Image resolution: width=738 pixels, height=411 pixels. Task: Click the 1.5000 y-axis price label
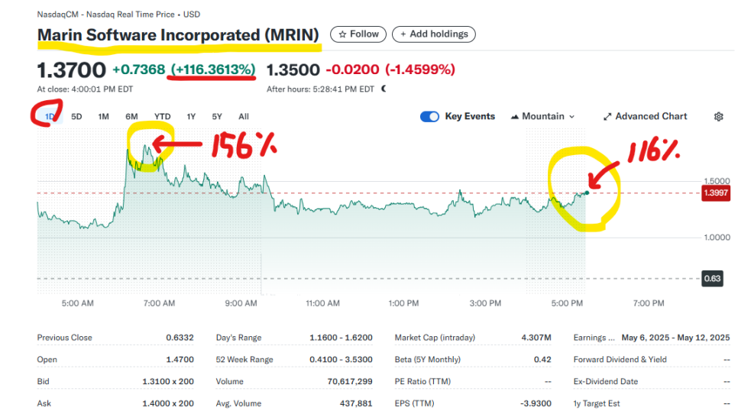(717, 181)
